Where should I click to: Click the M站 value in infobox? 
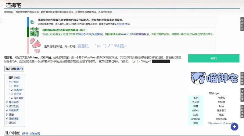coord(221,106)
